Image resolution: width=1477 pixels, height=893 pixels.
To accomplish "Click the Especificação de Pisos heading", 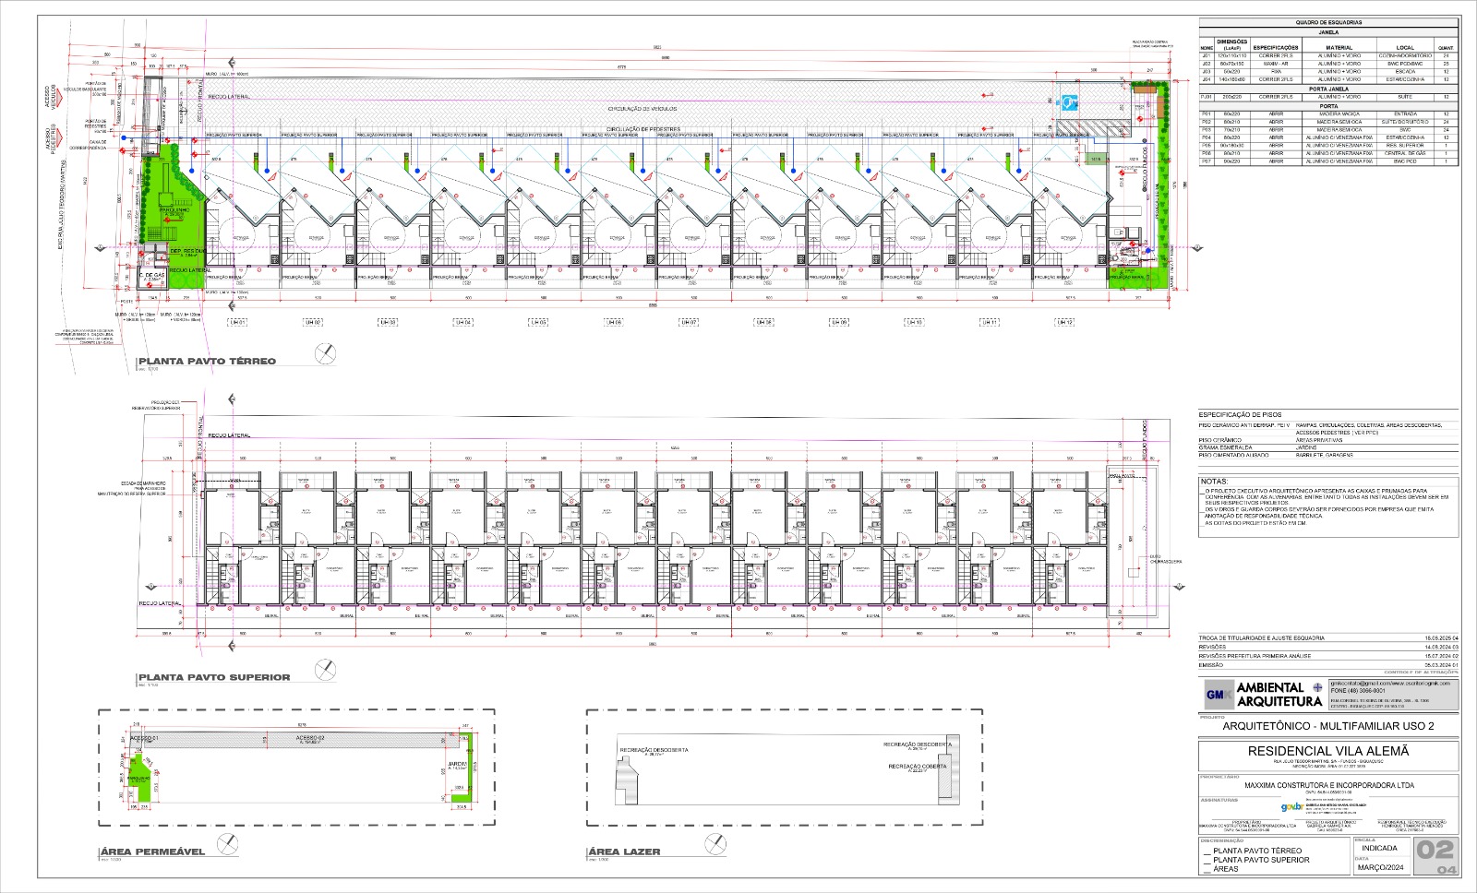I will (x=1240, y=415).
